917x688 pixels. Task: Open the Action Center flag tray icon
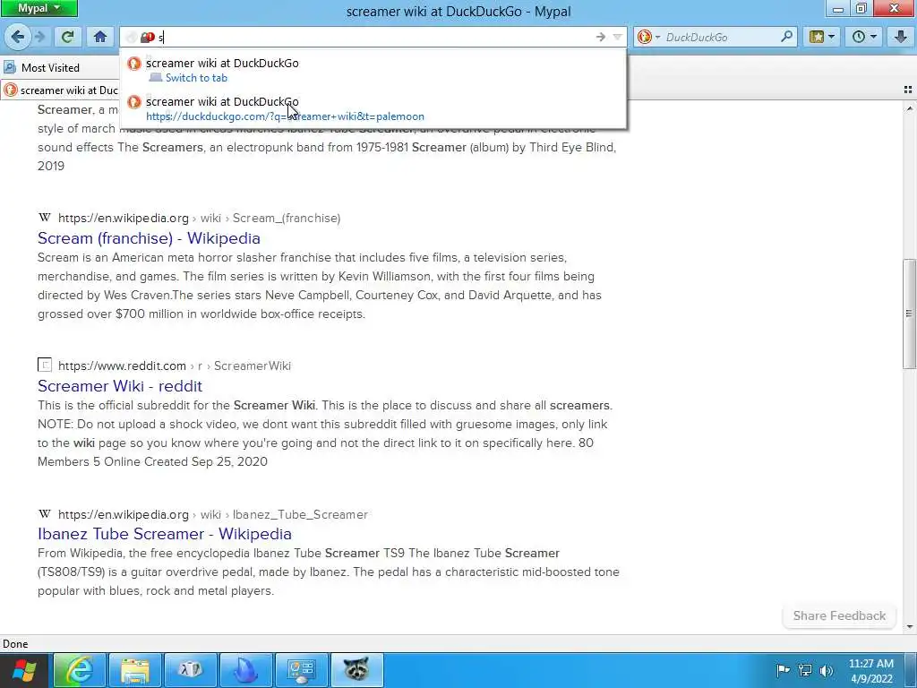click(x=783, y=670)
